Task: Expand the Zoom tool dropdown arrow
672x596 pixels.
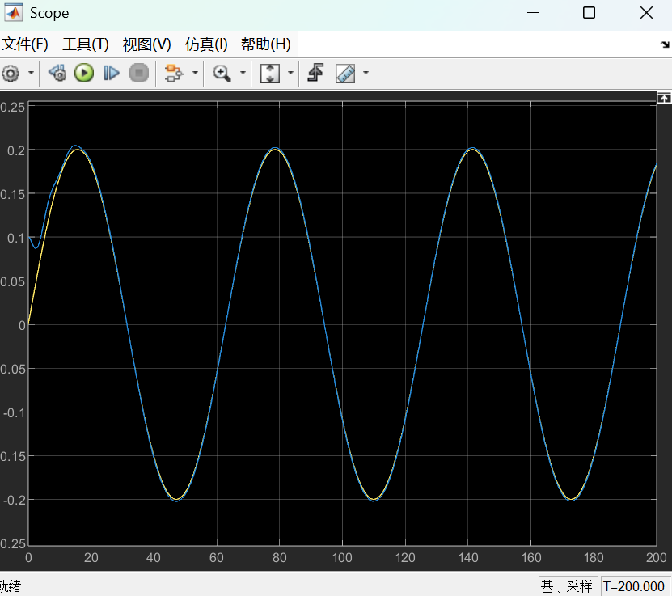Action: click(242, 74)
